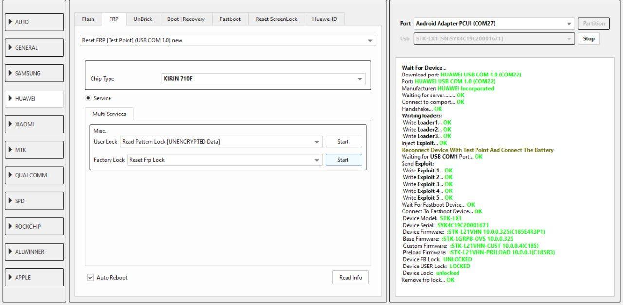
Task: Select the ROCKCHIP sidebar category
Action: tap(34, 226)
